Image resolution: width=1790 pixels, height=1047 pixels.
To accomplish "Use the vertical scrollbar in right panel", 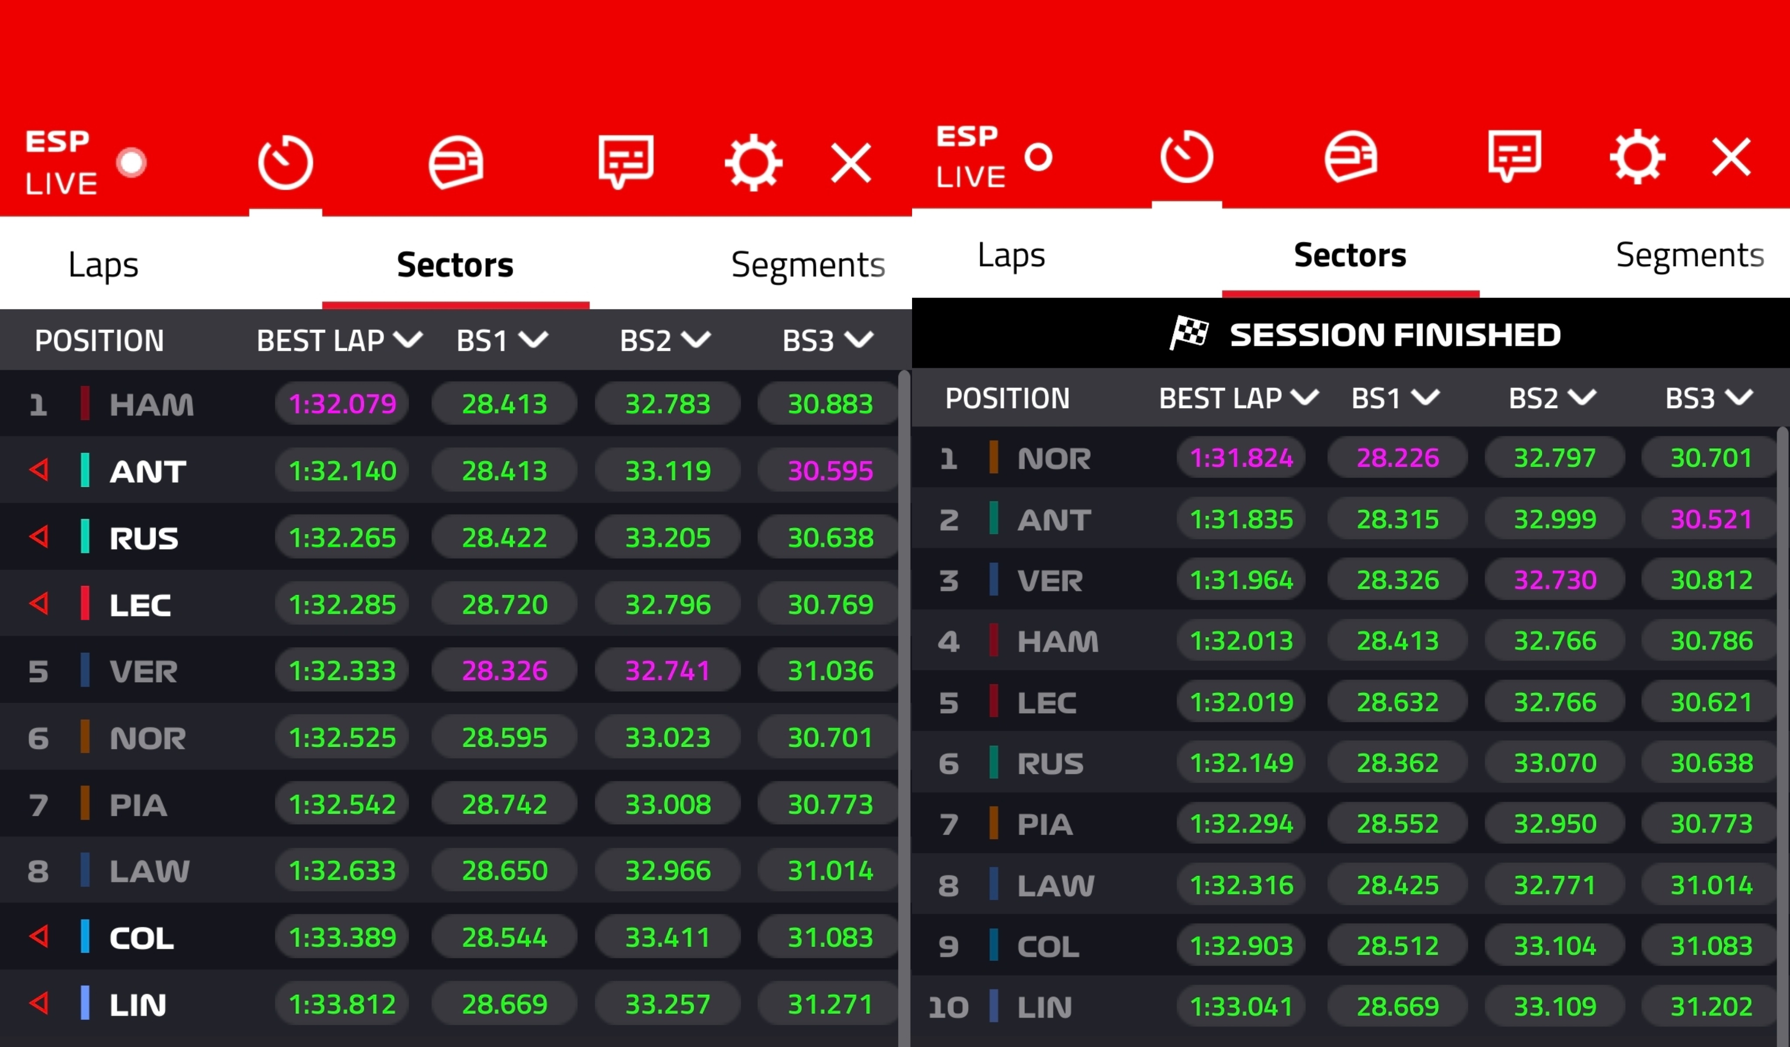I will click(1783, 737).
